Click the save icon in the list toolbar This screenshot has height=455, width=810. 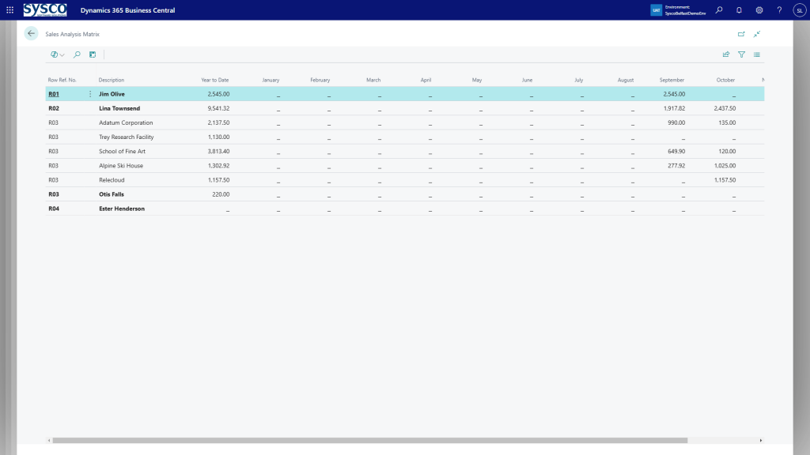point(93,55)
